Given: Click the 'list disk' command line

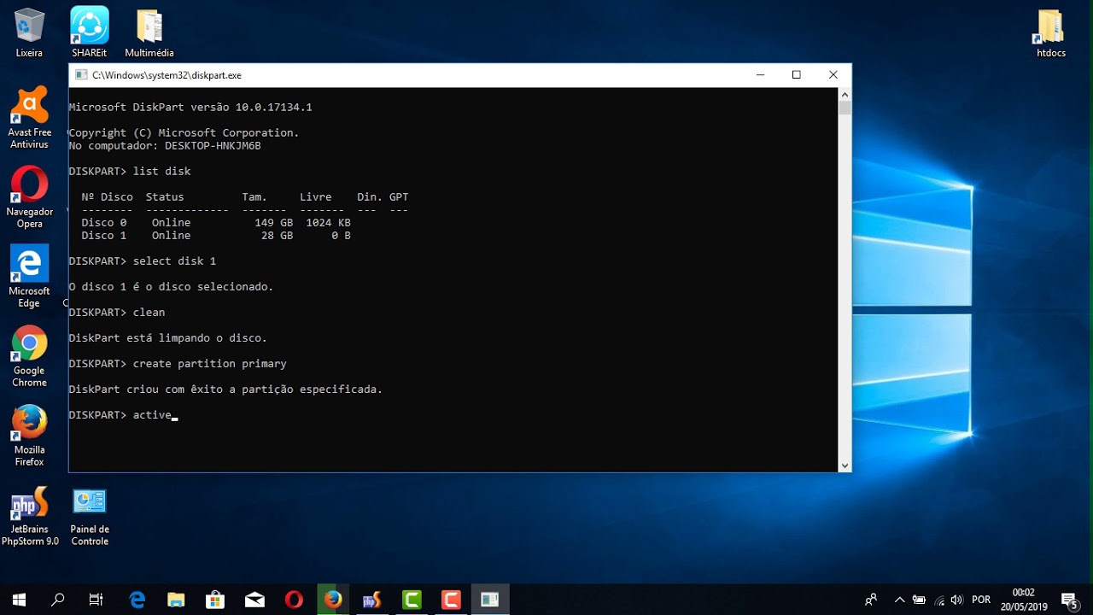Looking at the screenshot, I should point(130,172).
